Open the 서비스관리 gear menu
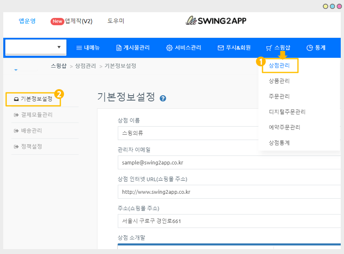 (183, 48)
